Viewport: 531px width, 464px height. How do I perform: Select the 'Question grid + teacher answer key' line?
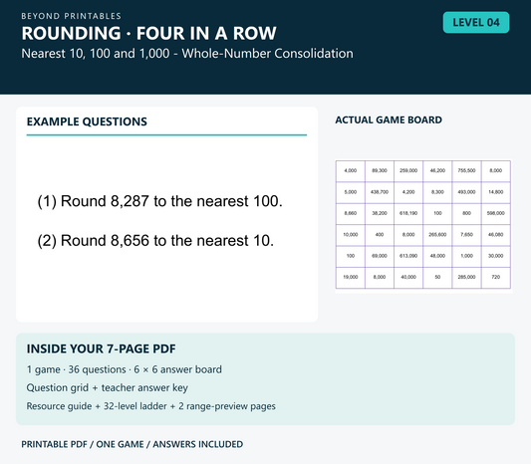[x=107, y=388]
